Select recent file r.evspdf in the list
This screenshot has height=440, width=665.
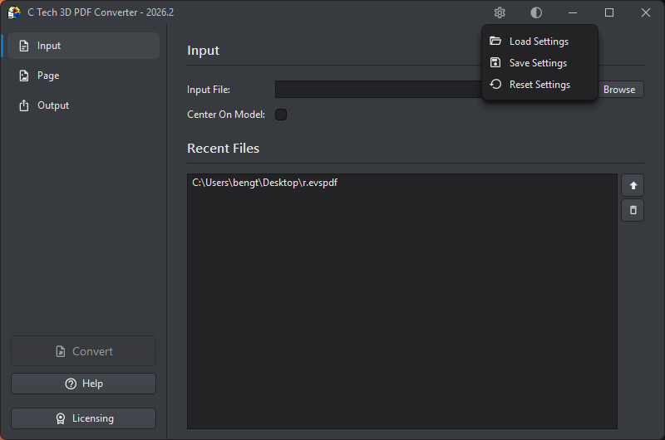[x=264, y=183]
